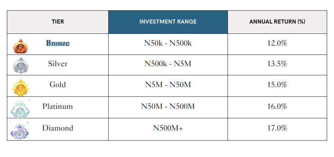This screenshot has width=334, height=157.
Task: Click the Platinum tier name
Action: tap(58, 107)
